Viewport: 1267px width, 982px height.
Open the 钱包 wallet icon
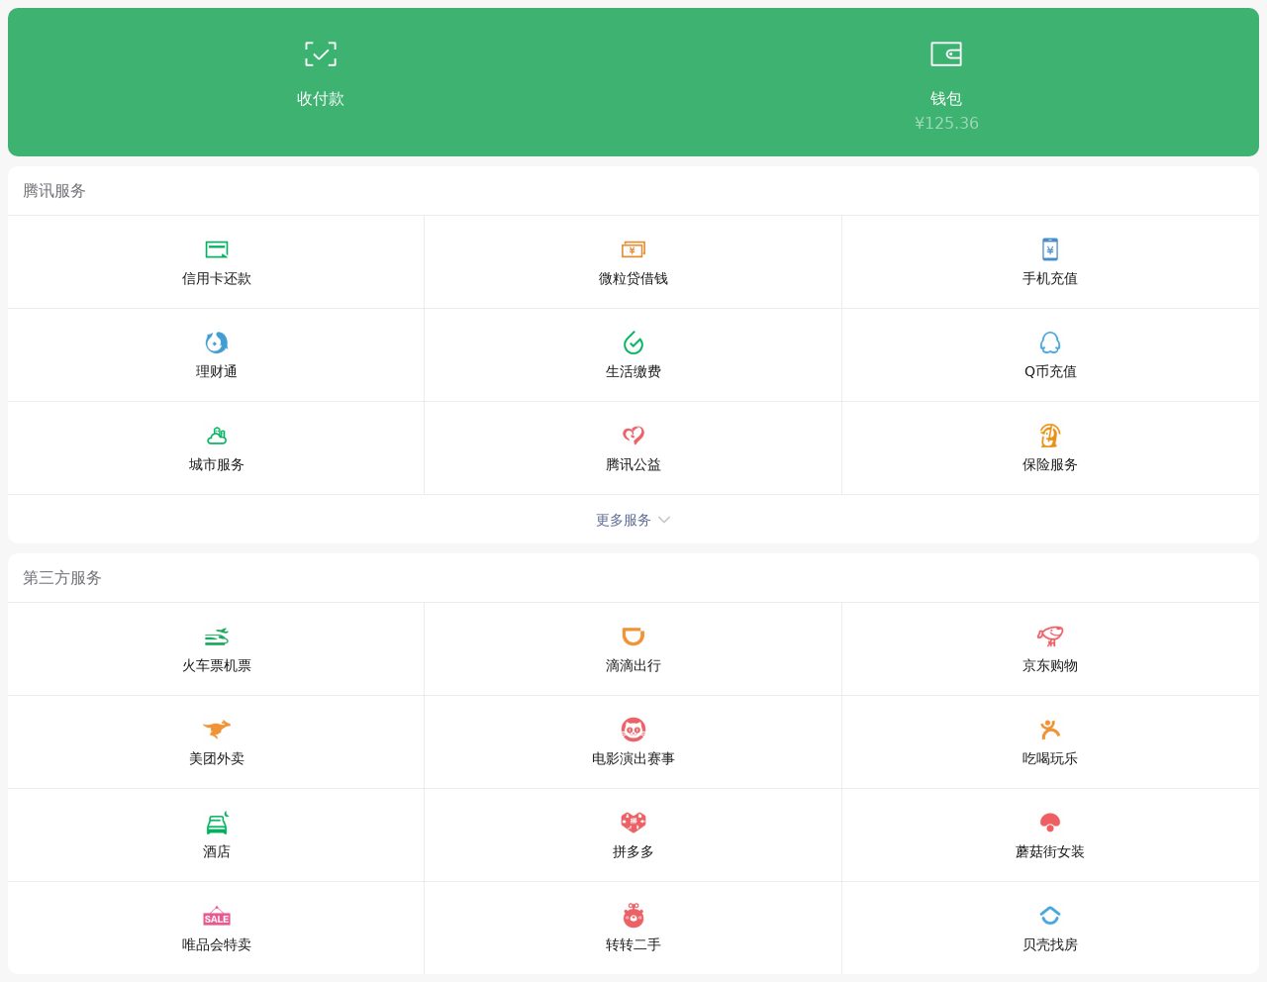click(946, 54)
